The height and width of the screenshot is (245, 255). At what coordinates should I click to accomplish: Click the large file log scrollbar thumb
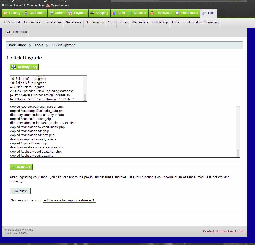click(x=238, y=154)
